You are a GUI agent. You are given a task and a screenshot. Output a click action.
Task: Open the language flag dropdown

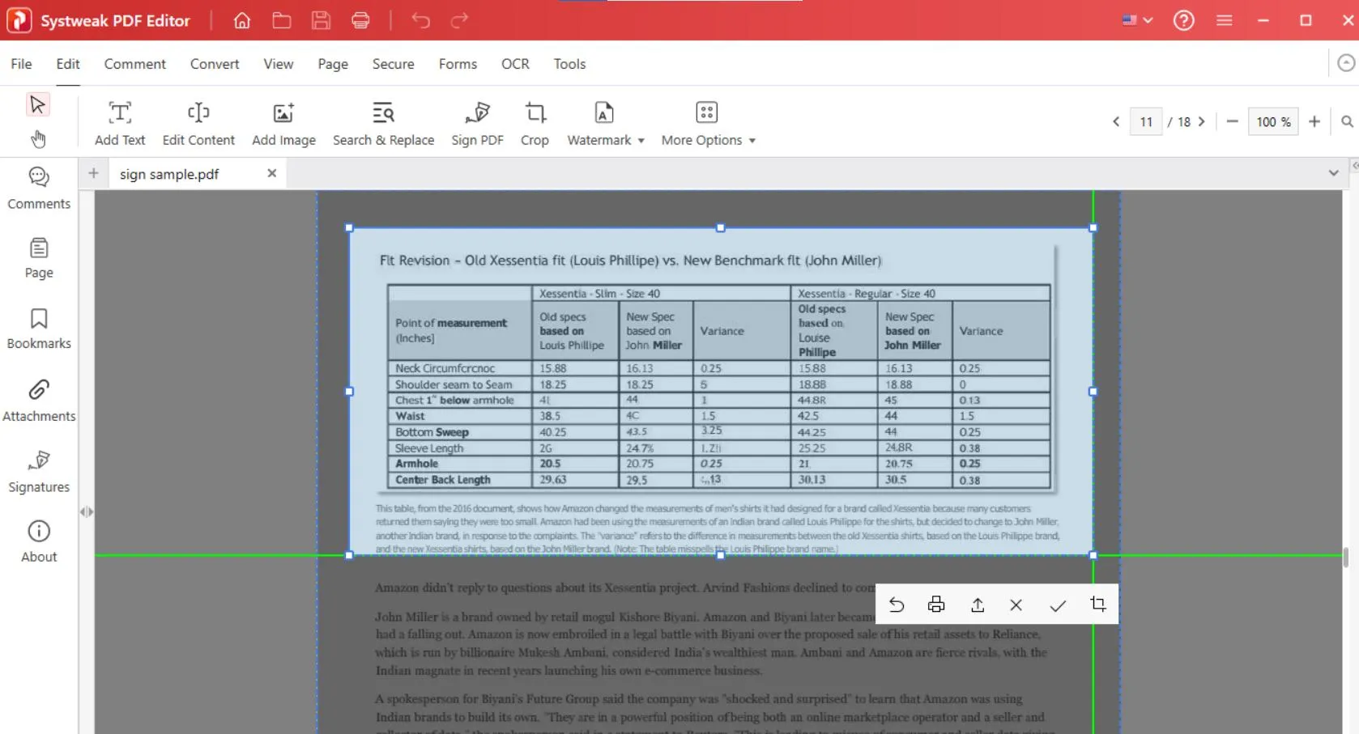[1137, 20]
